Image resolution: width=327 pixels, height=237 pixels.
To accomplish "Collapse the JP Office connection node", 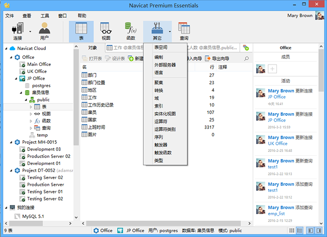I will (16, 79).
